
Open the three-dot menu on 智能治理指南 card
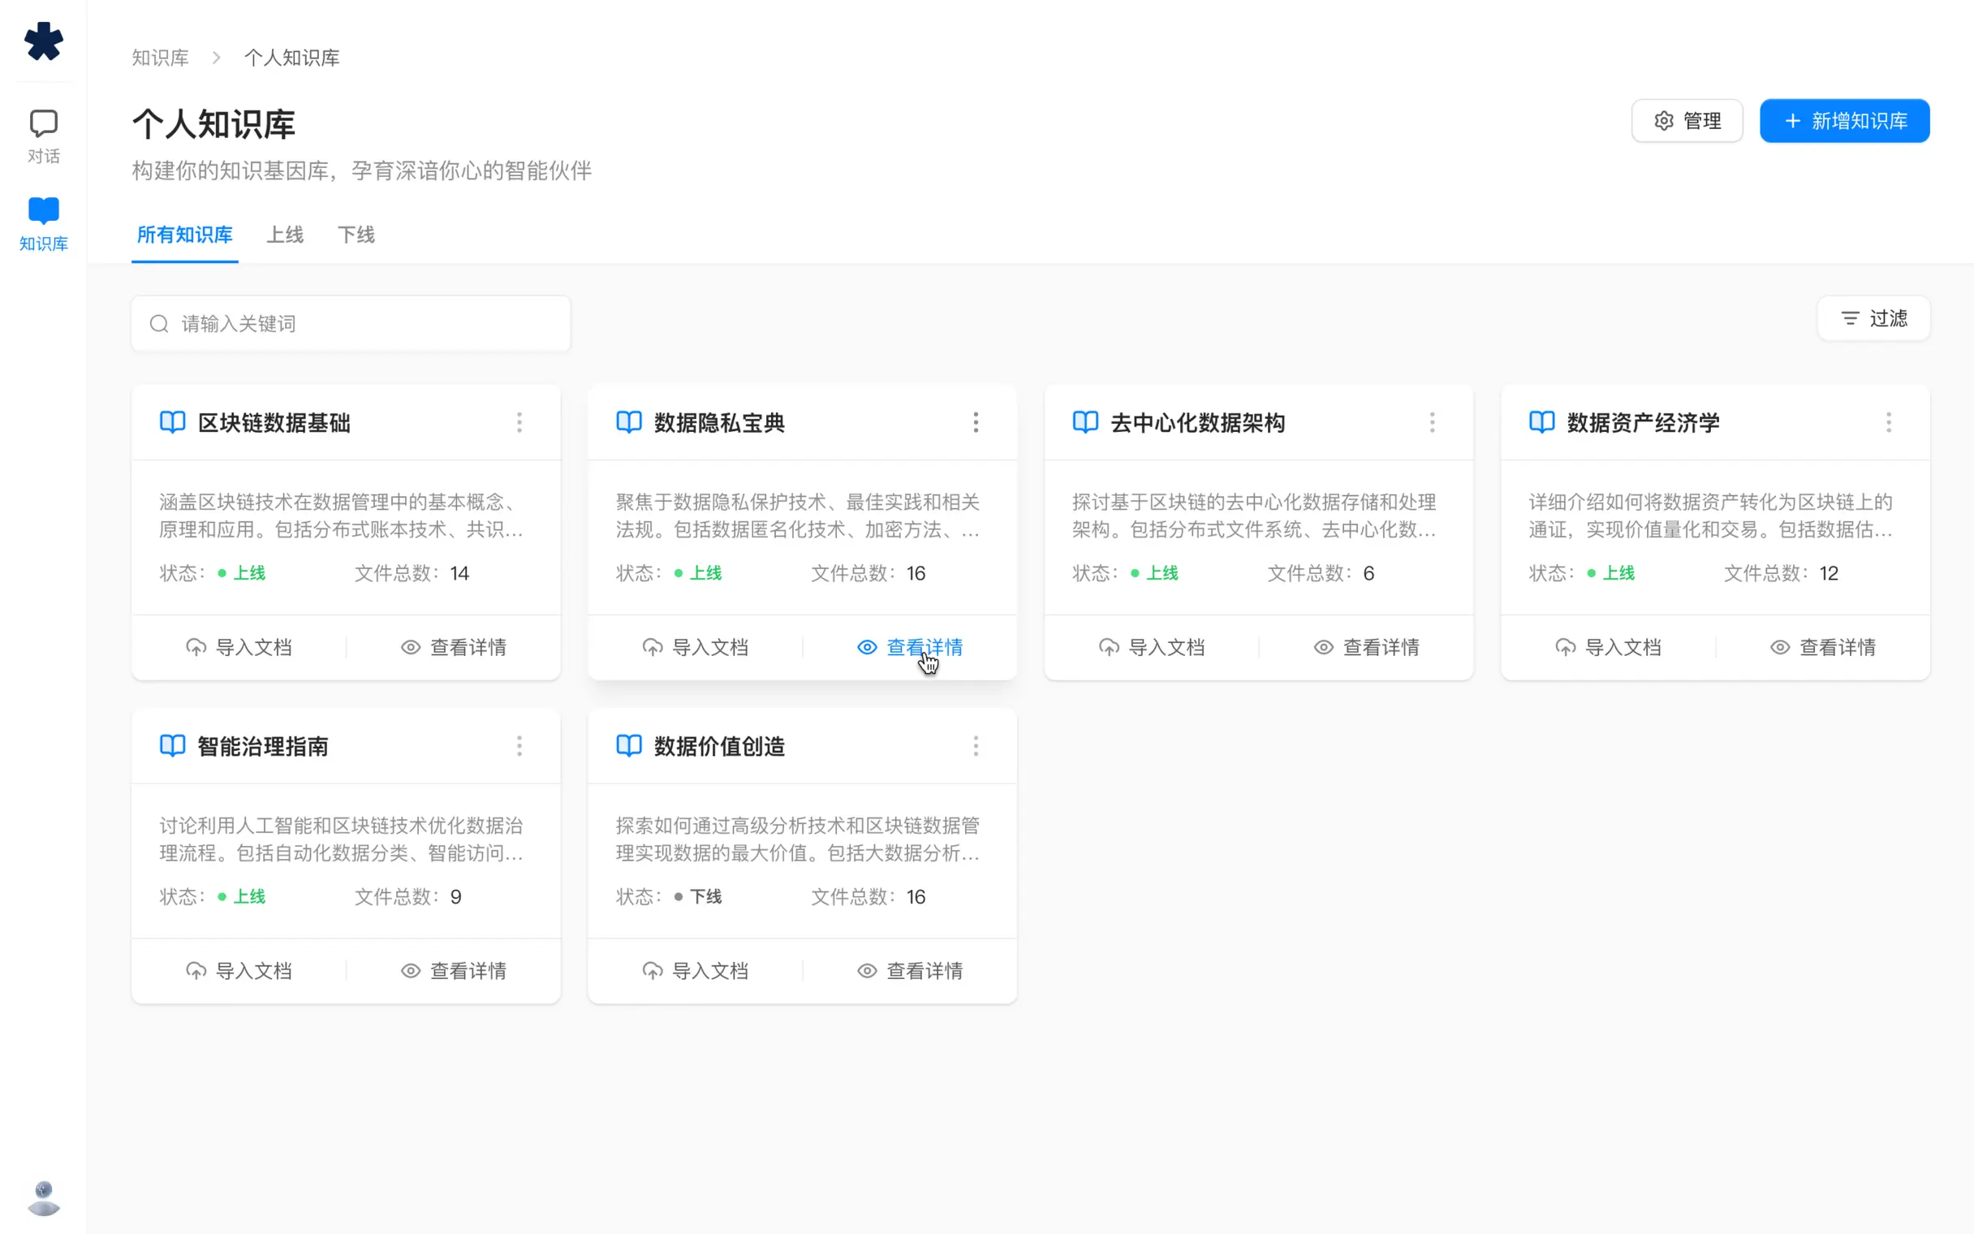[x=519, y=745]
